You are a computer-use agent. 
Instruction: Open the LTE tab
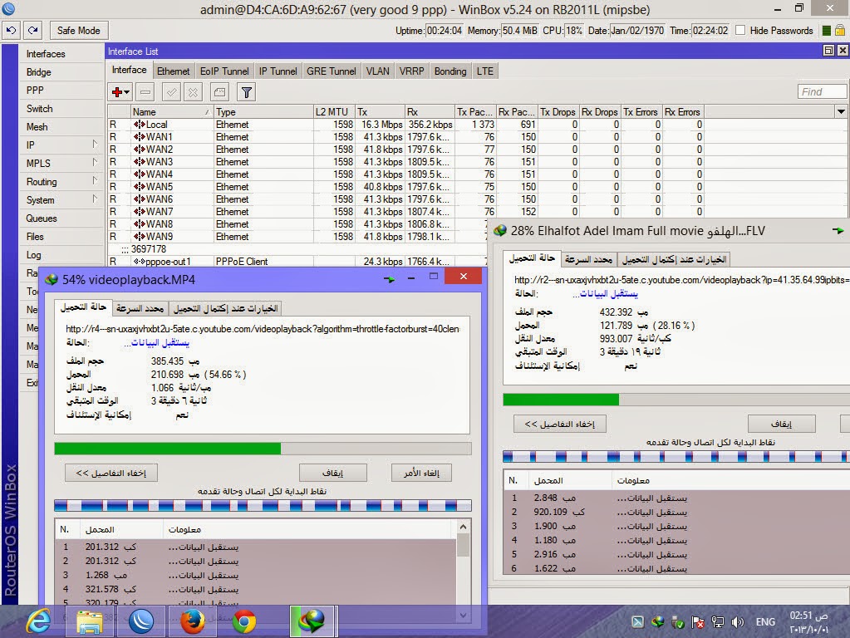(x=485, y=71)
